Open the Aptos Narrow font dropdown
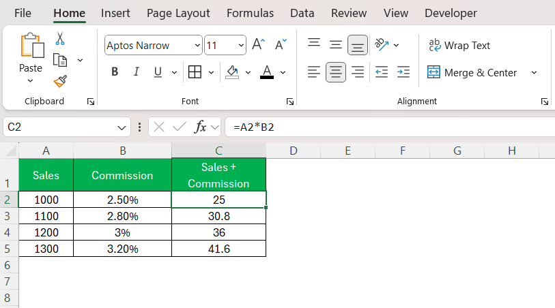Viewport: 555px width, 308px height. pyautogui.click(x=197, y=45)
